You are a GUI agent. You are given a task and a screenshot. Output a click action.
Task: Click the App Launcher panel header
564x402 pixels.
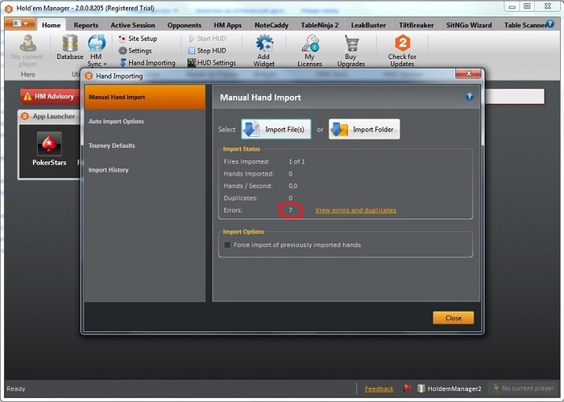pyautogui.click(x=49, y=117)
